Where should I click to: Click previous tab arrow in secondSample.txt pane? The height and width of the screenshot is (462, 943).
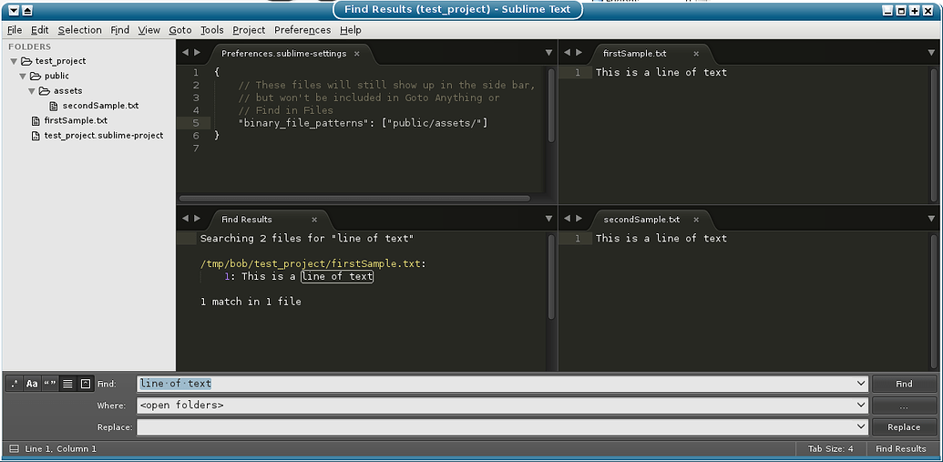click(x=567, y=219)
